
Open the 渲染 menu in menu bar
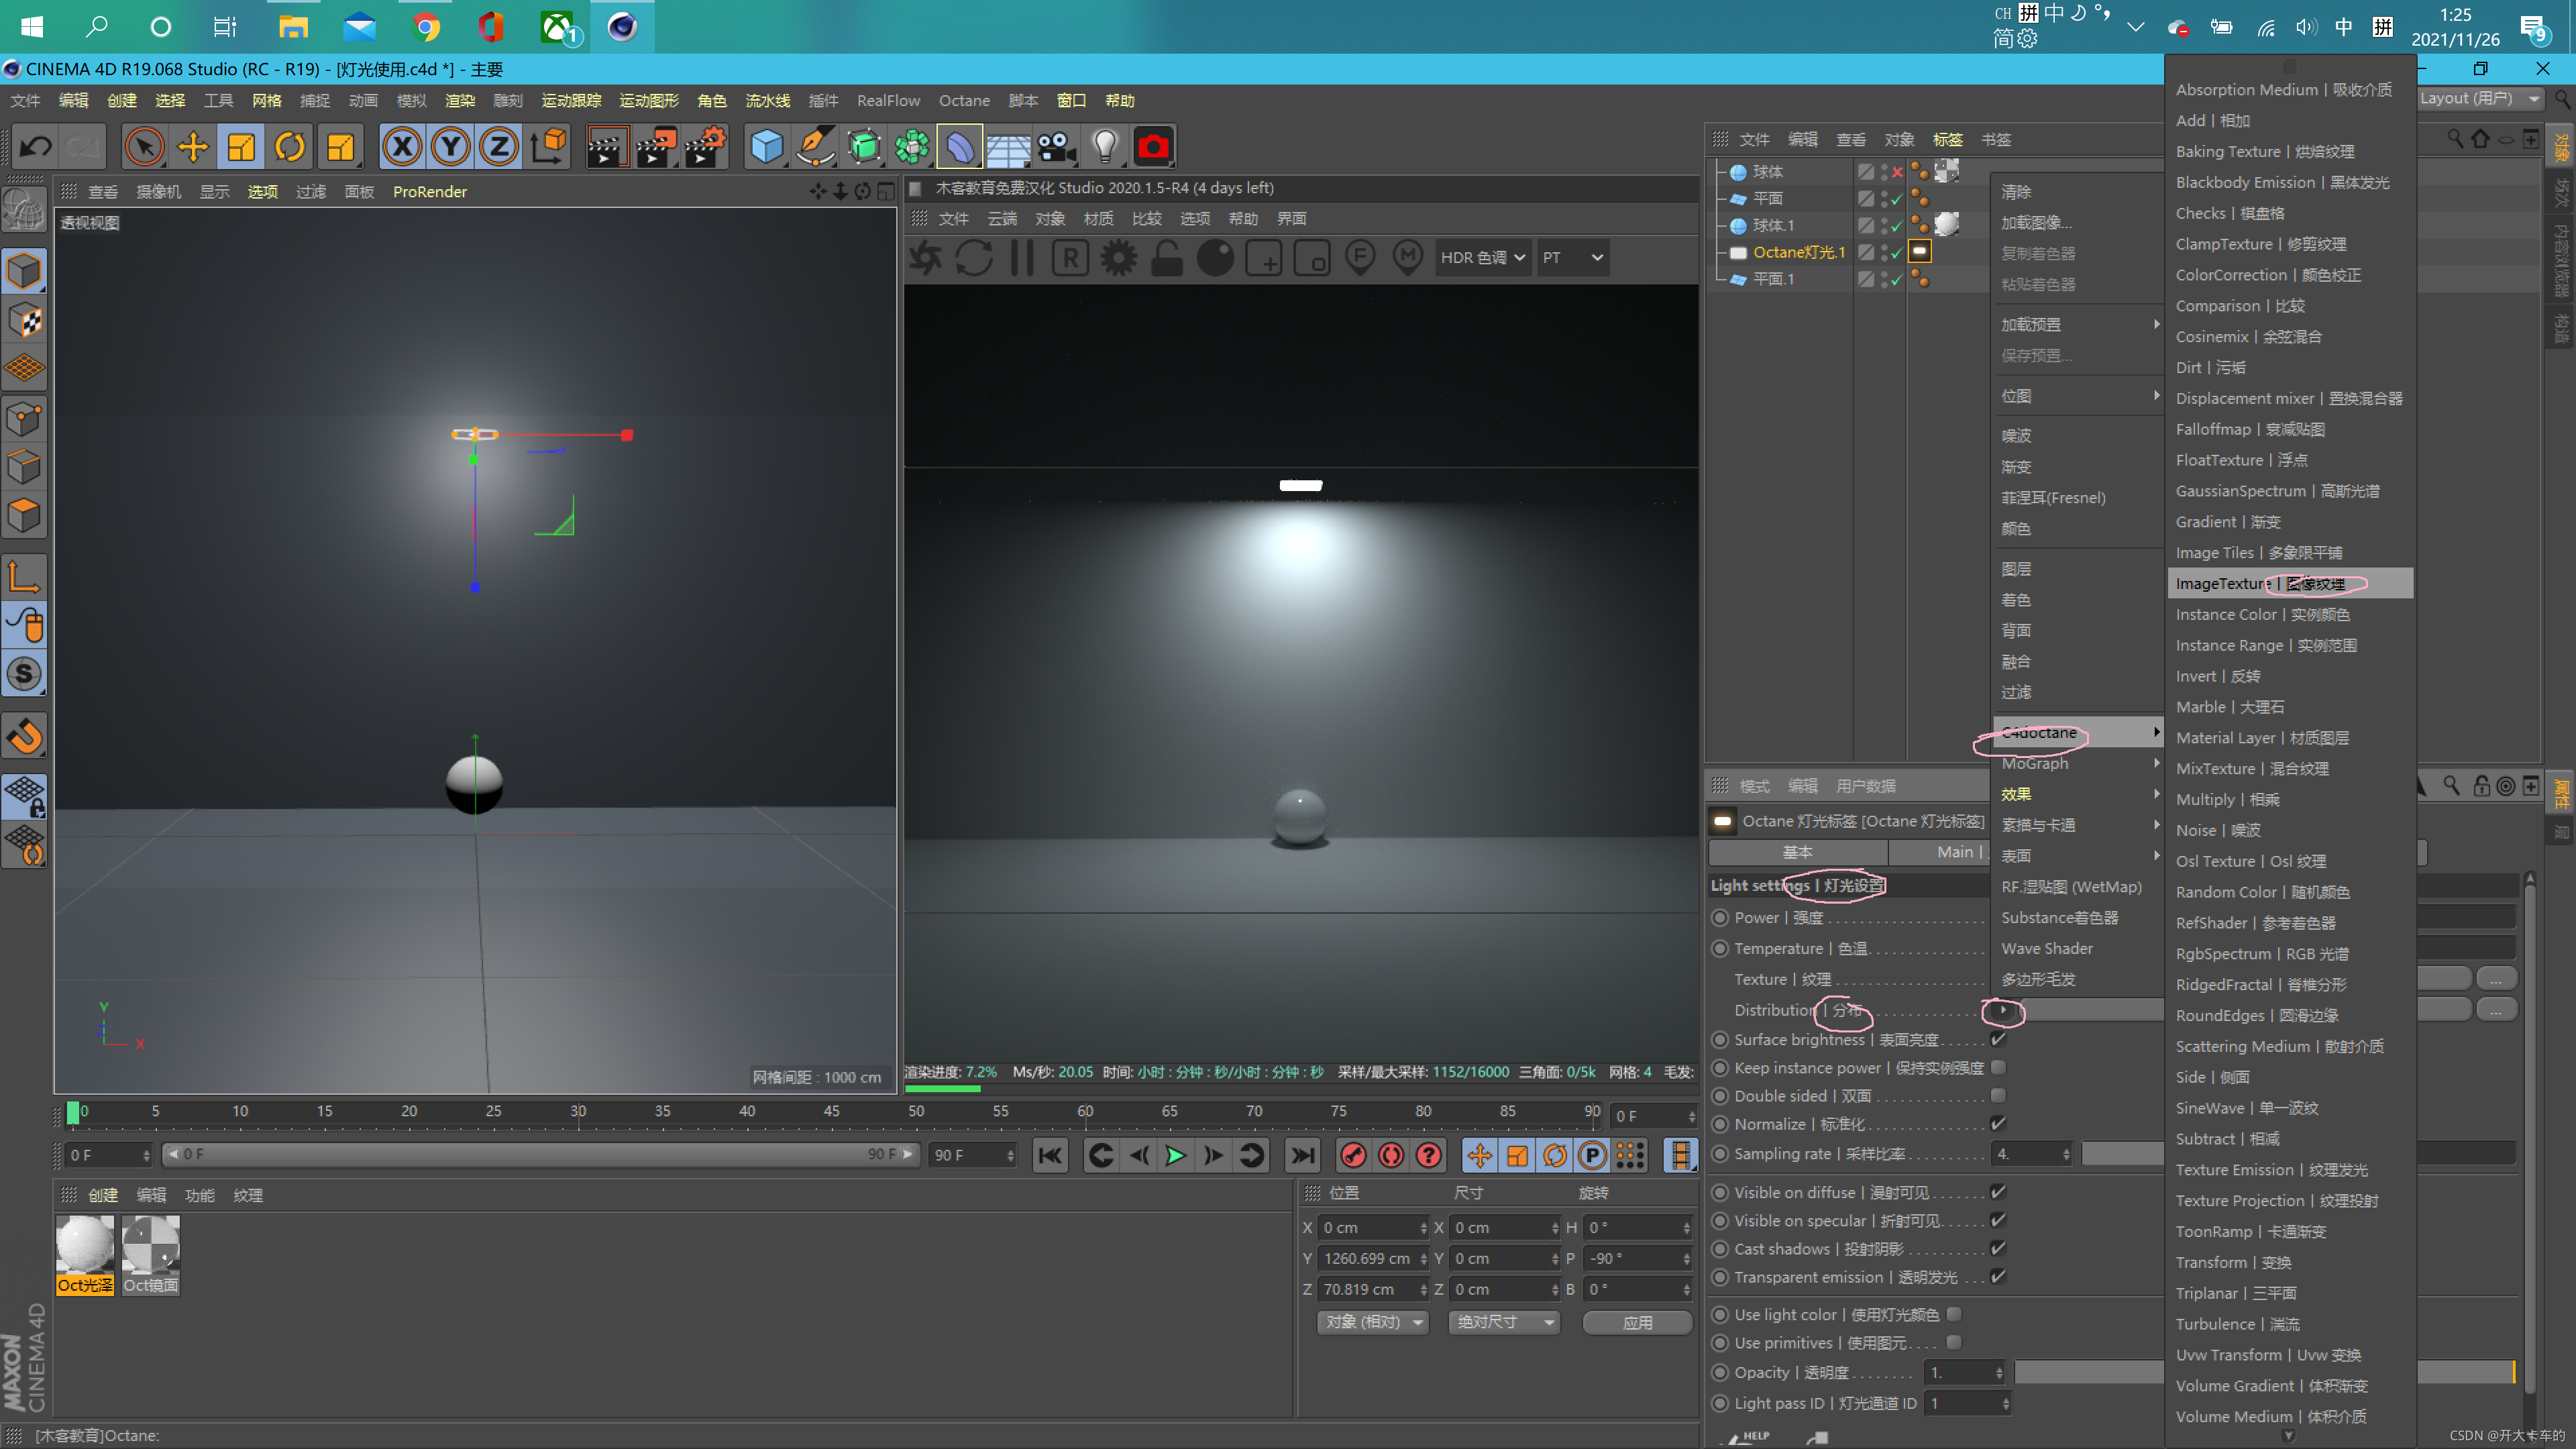[460, 100]
